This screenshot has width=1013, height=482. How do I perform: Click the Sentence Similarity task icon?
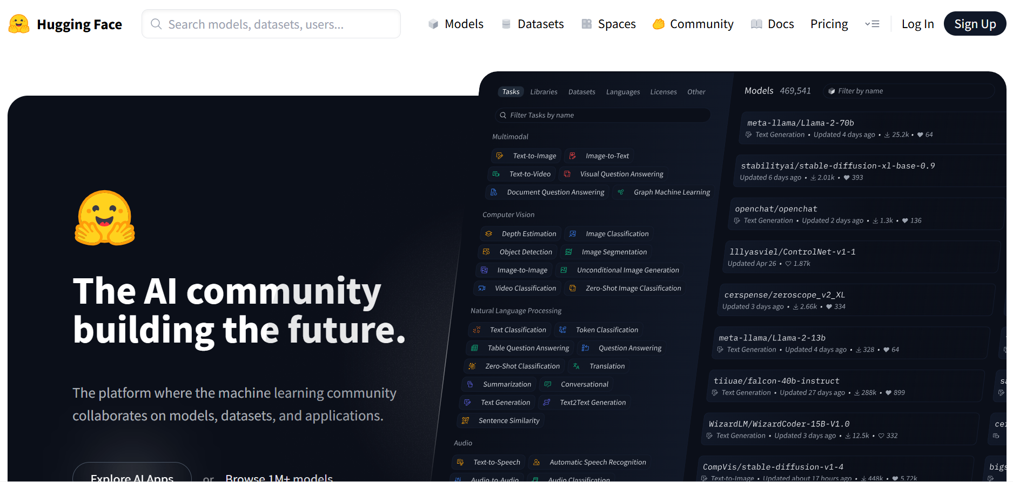point(466,420)
